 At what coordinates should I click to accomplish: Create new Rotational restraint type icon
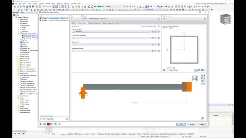click(152, 51)
